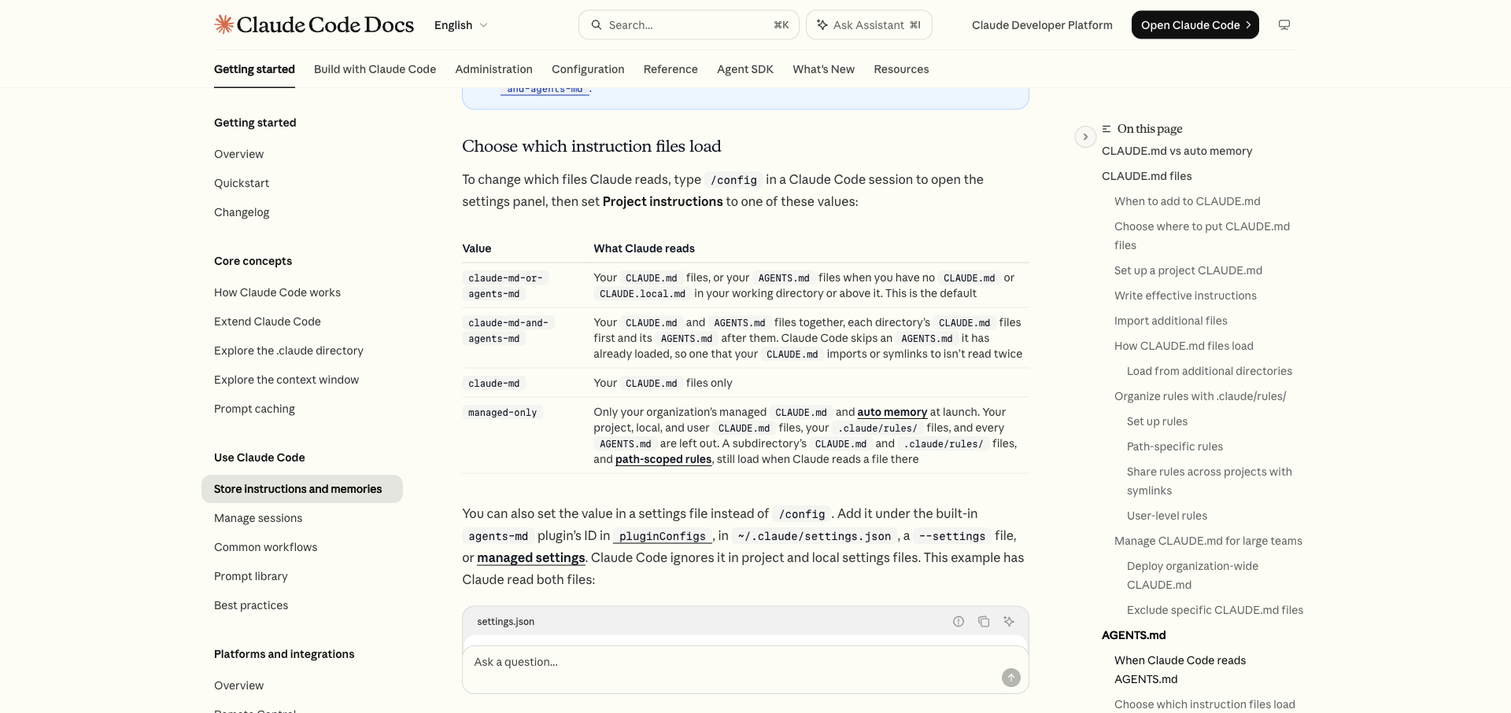This screenshot has height=713, width=1511.
Task: Jump to CLAUDE.md files section
Action: (x=1147, y=176)
